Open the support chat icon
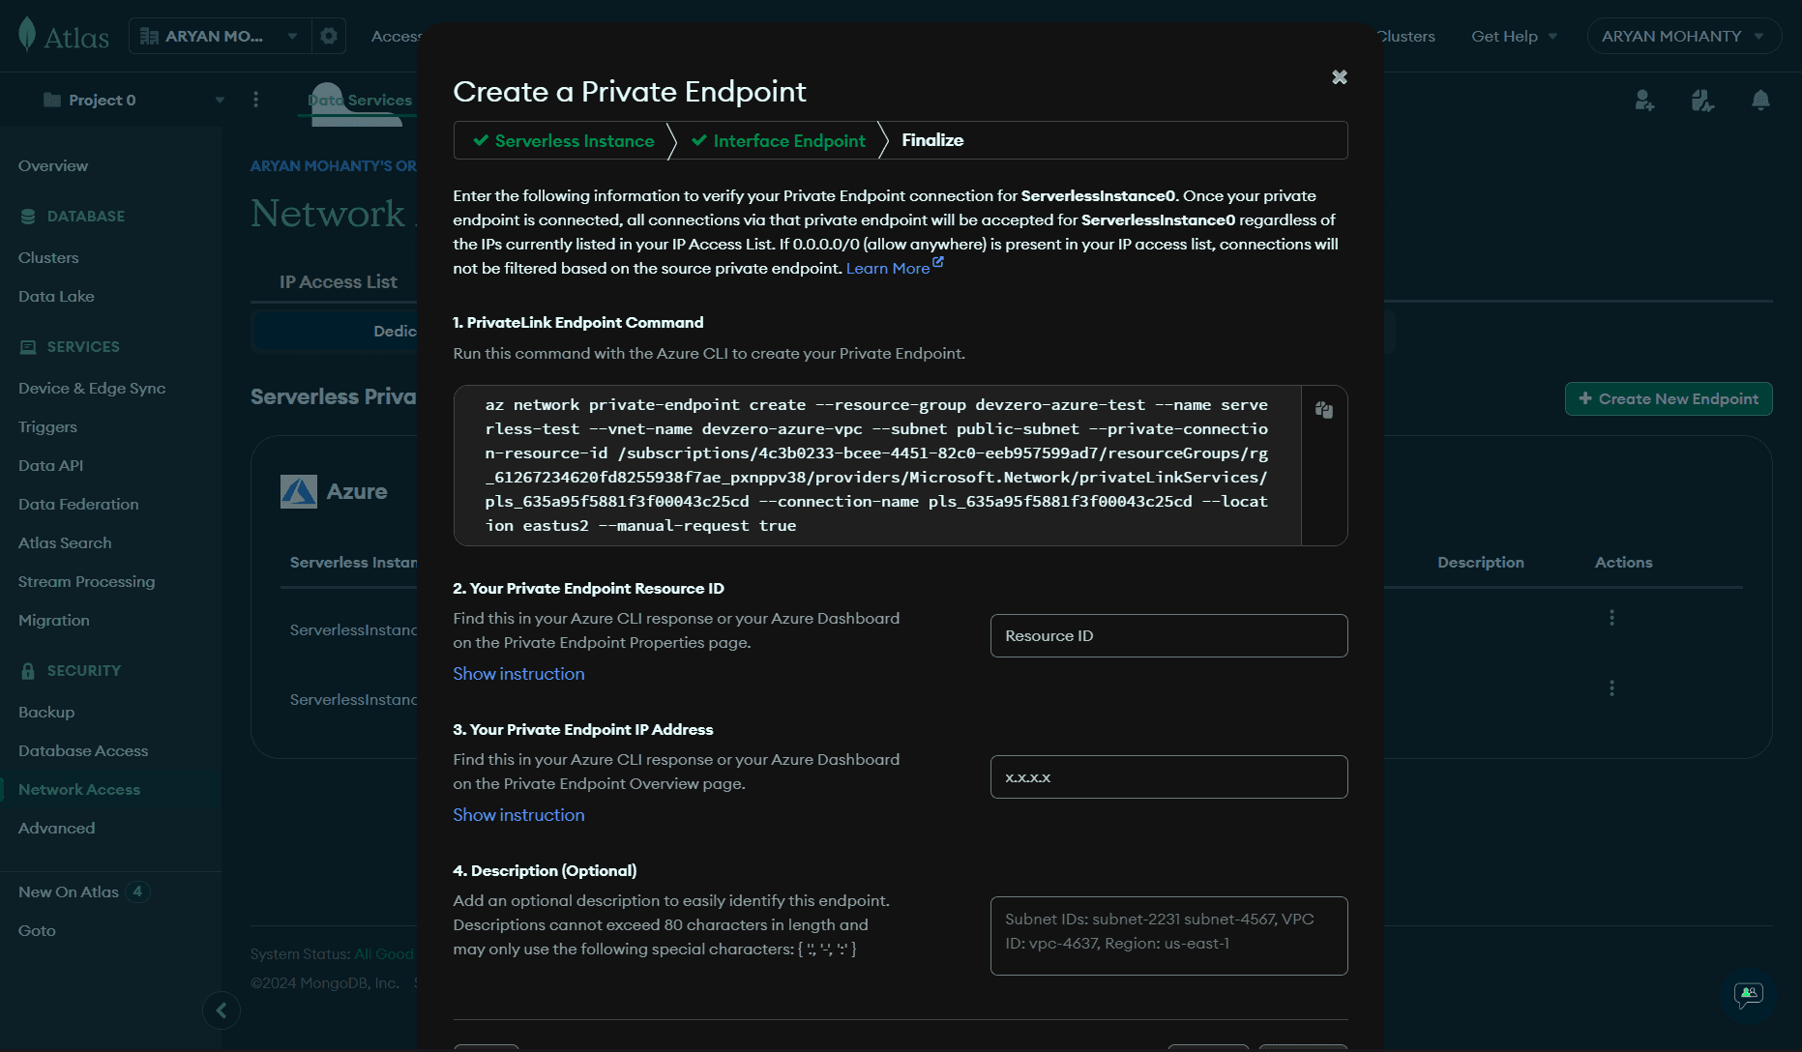 click(x=1748, y=996)
